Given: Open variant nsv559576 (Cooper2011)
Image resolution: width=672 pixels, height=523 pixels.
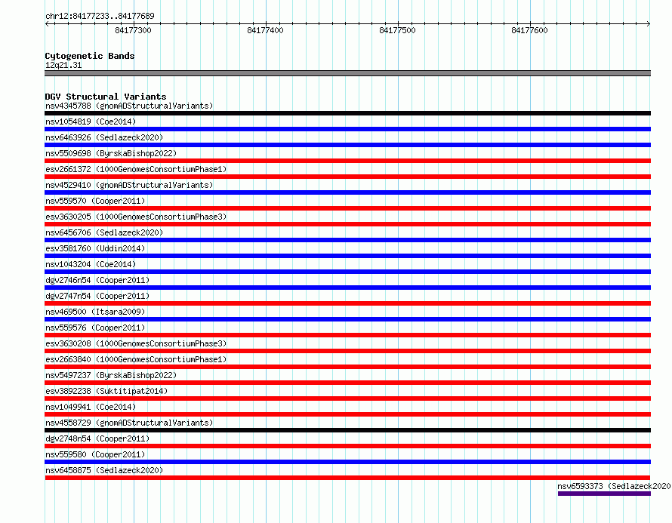Looking at the screenshot, I should click(95, 328).
